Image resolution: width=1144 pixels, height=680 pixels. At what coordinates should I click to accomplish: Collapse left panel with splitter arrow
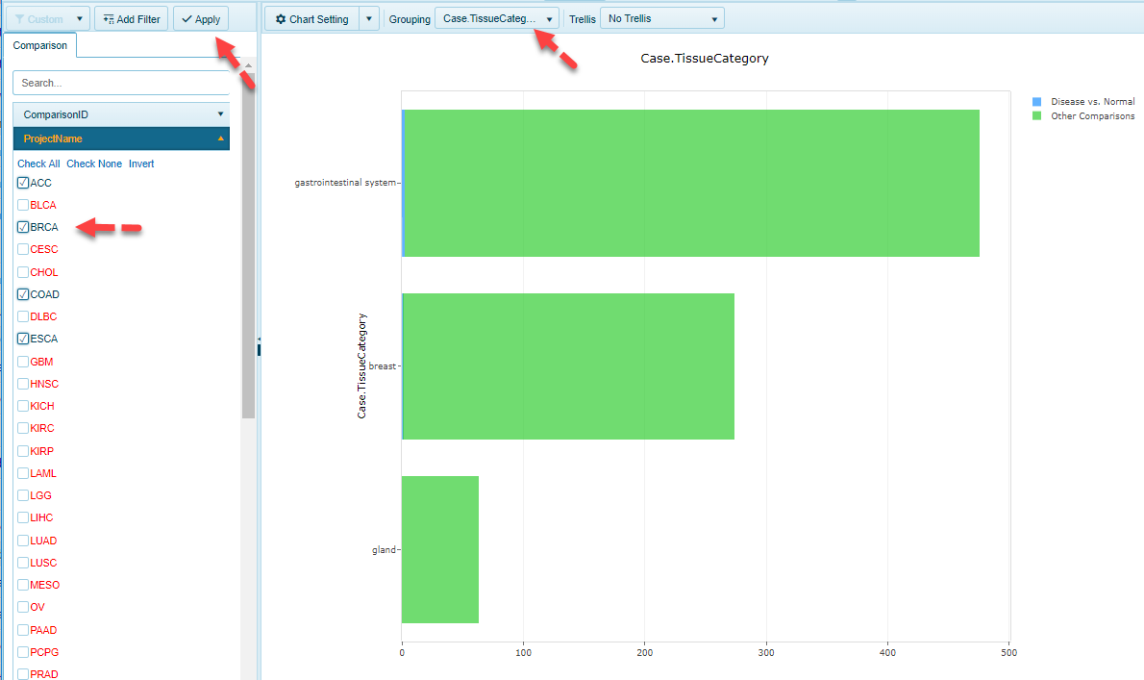[258, 348]
